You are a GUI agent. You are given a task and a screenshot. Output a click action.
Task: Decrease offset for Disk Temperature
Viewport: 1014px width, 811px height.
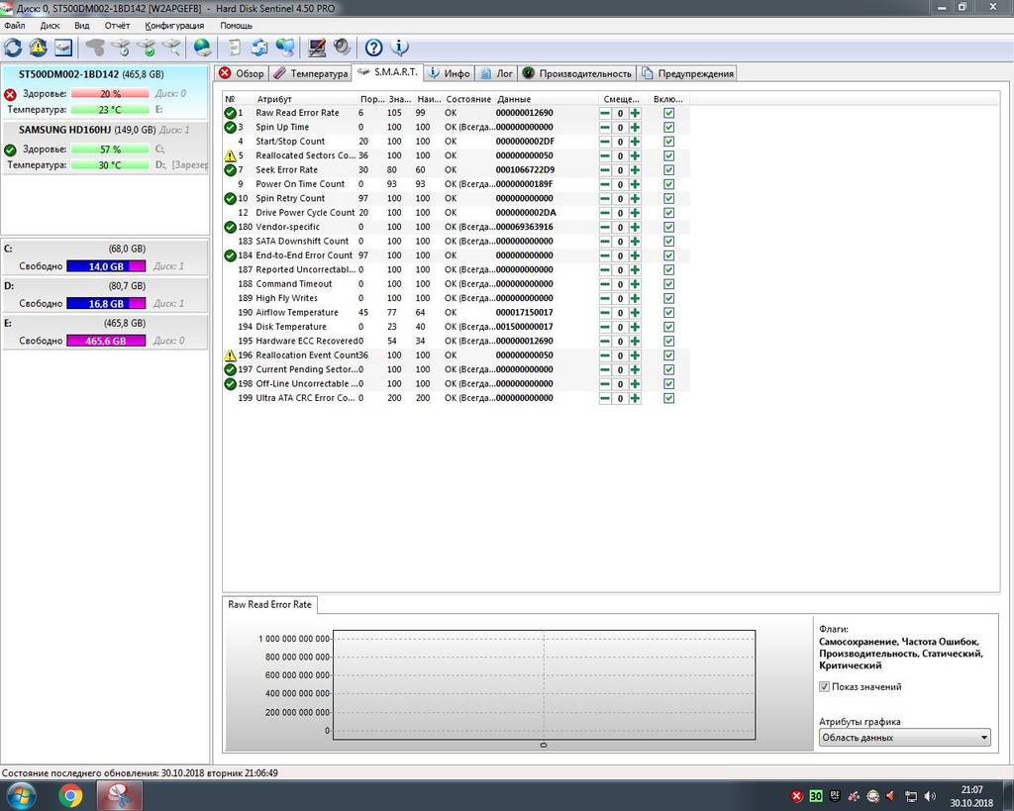click(605, 327)
